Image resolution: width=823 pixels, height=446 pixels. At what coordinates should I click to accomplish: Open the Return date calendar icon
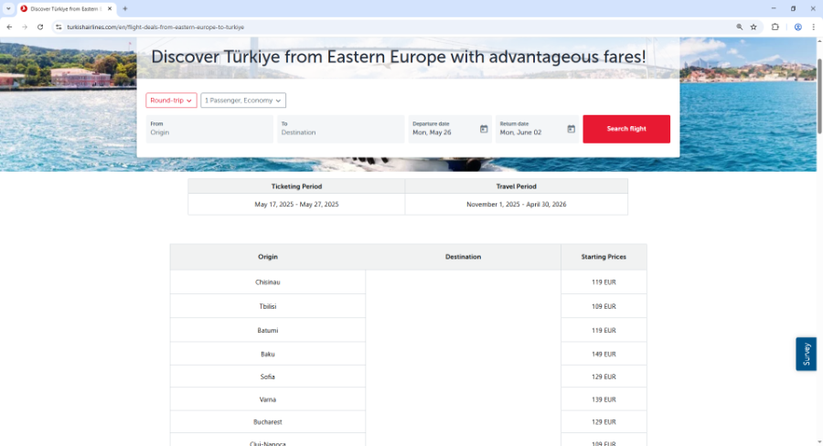(571, 129)
